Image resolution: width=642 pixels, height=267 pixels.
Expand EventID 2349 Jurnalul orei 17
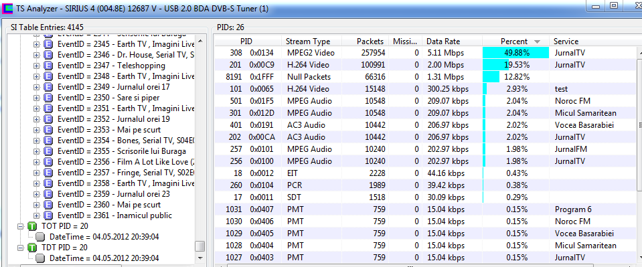pos(36,87)
